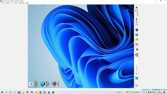Open Microsoft Store in the guest taskbar

point(137,30)
